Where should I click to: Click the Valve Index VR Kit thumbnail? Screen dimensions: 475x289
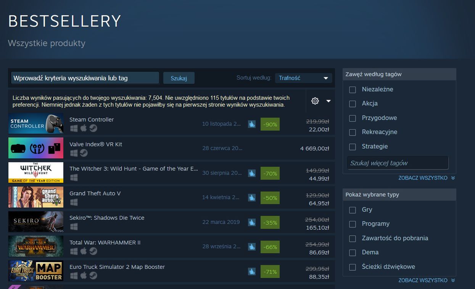pos(36,148)
